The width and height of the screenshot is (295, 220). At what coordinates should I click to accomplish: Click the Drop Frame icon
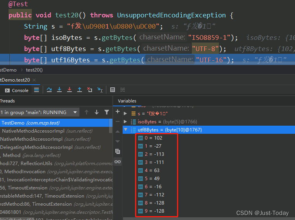pyautogui.click(x=90, y=90)
